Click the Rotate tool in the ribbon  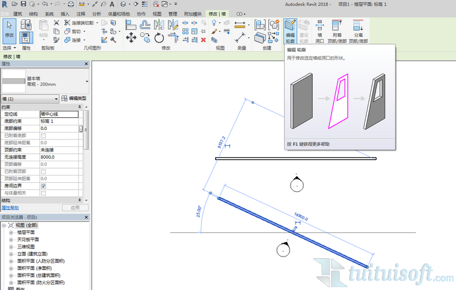coord(159,38)
